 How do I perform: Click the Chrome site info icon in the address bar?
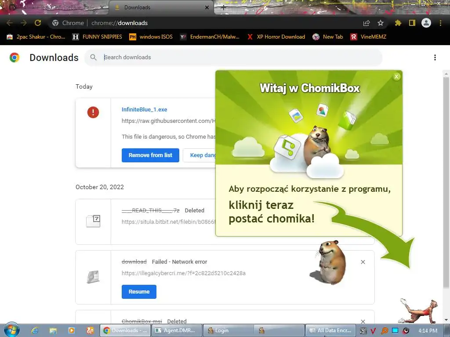[55, 23]
